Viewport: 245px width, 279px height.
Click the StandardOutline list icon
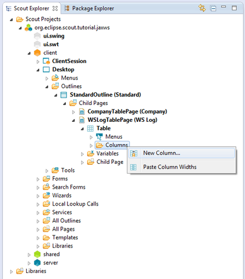(64, 95)
